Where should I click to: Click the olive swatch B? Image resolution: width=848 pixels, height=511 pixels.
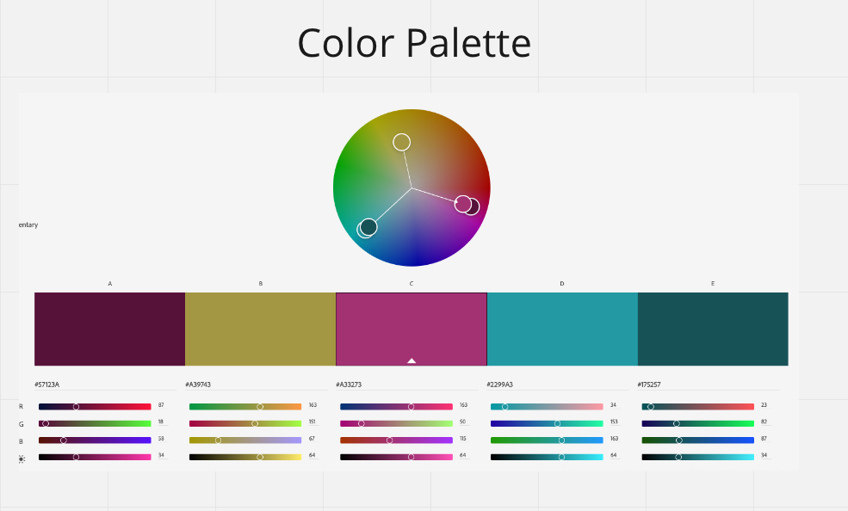click(x=260, y=329)
